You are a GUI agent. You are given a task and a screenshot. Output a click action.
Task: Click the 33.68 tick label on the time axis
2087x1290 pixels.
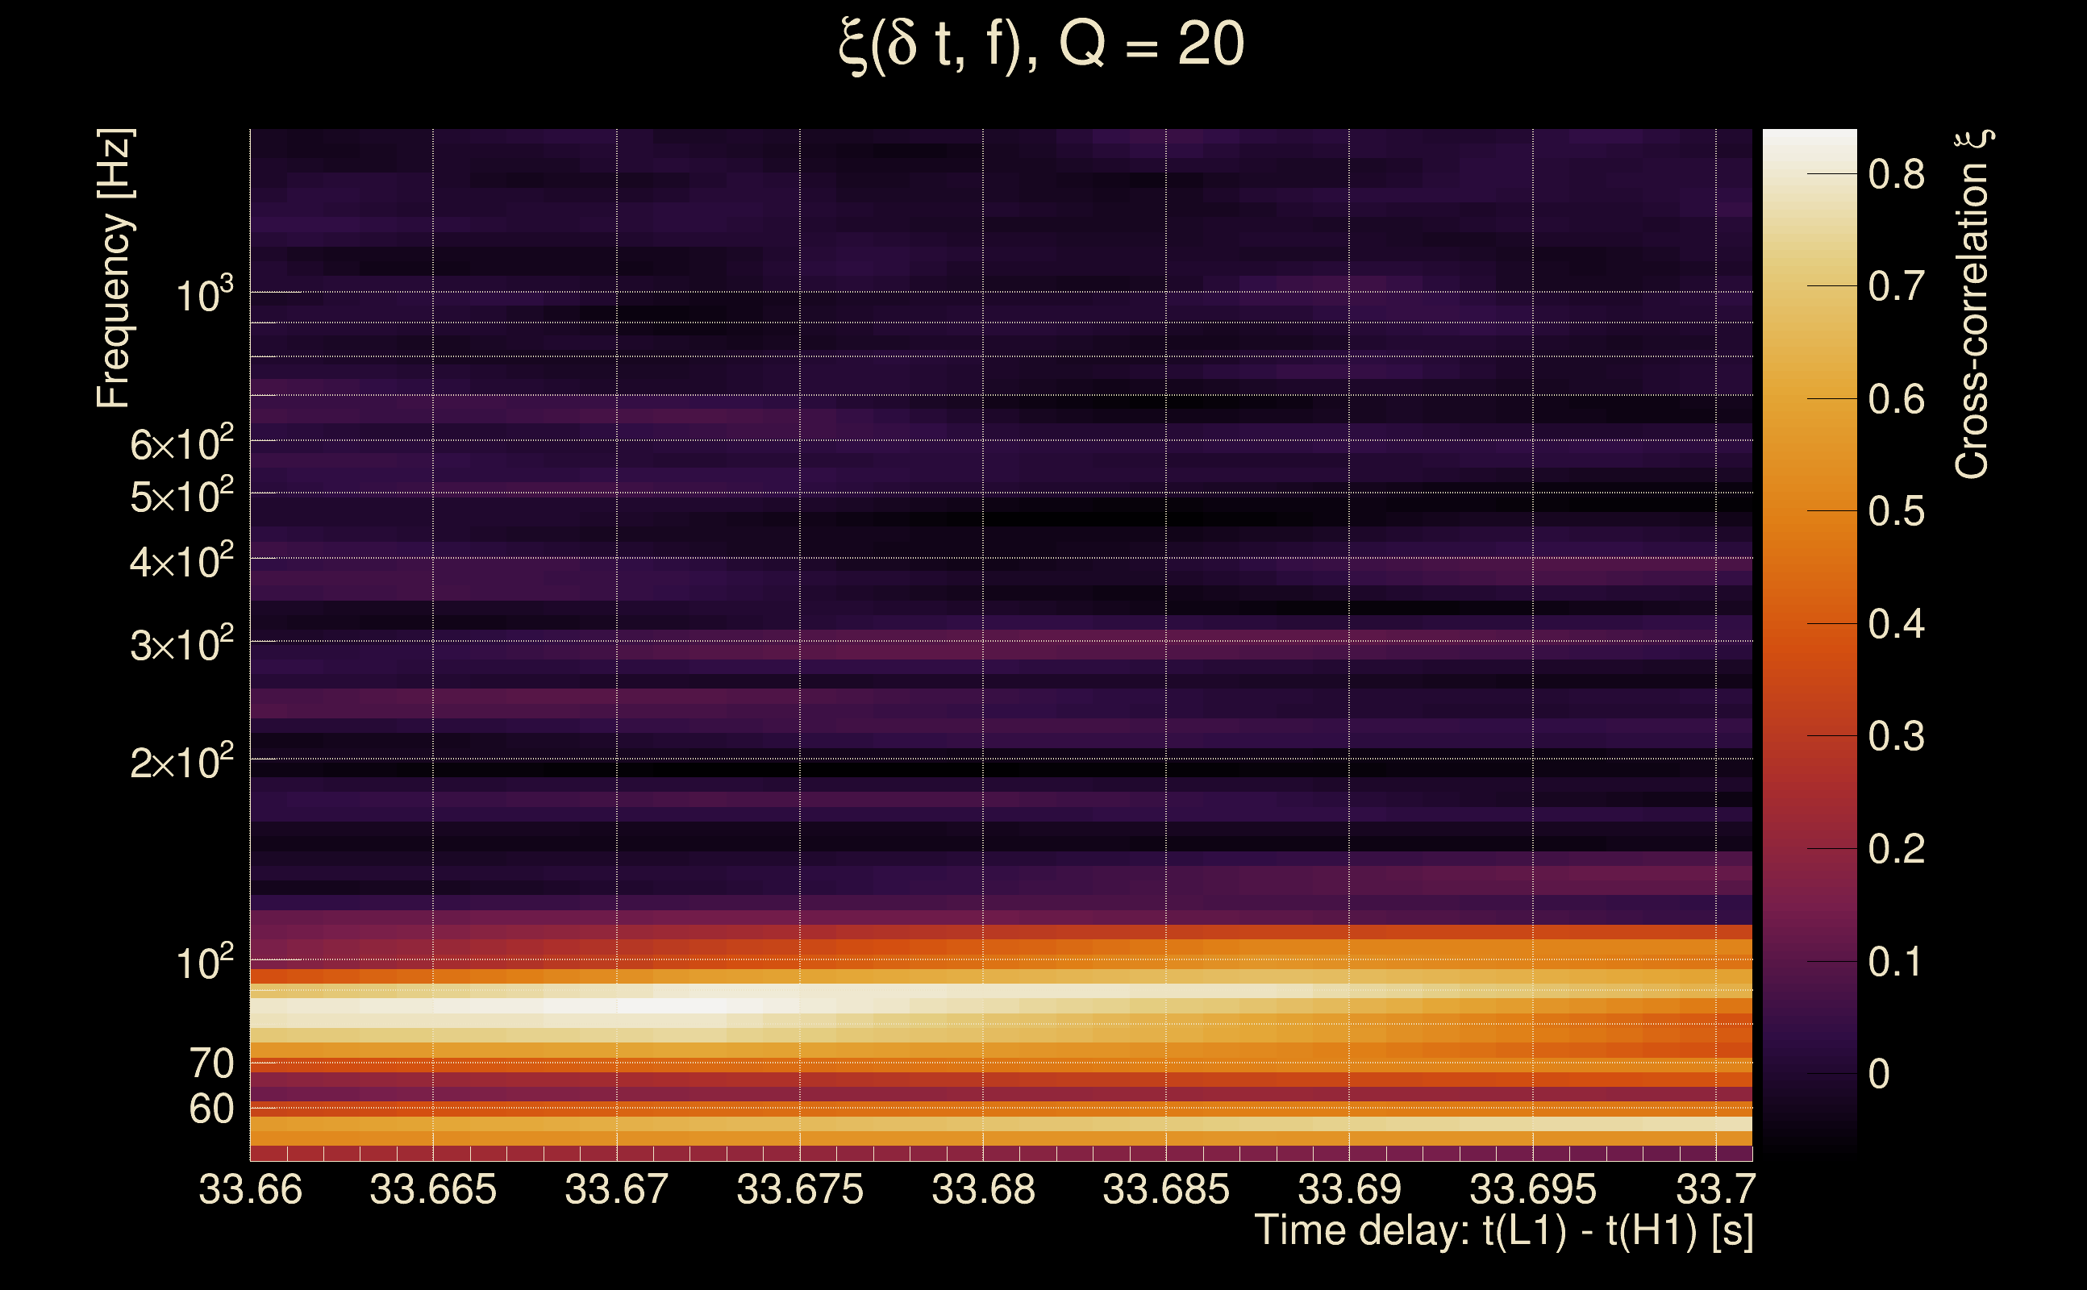click(983, 1189)
